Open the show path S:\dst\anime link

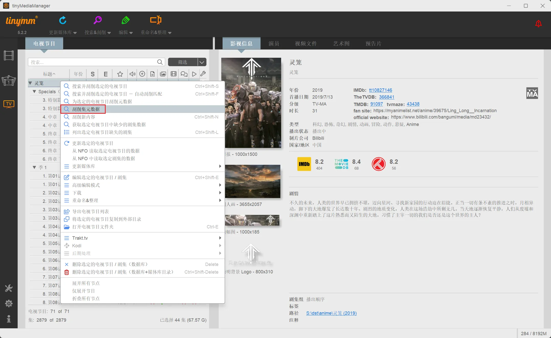[331, 313]
